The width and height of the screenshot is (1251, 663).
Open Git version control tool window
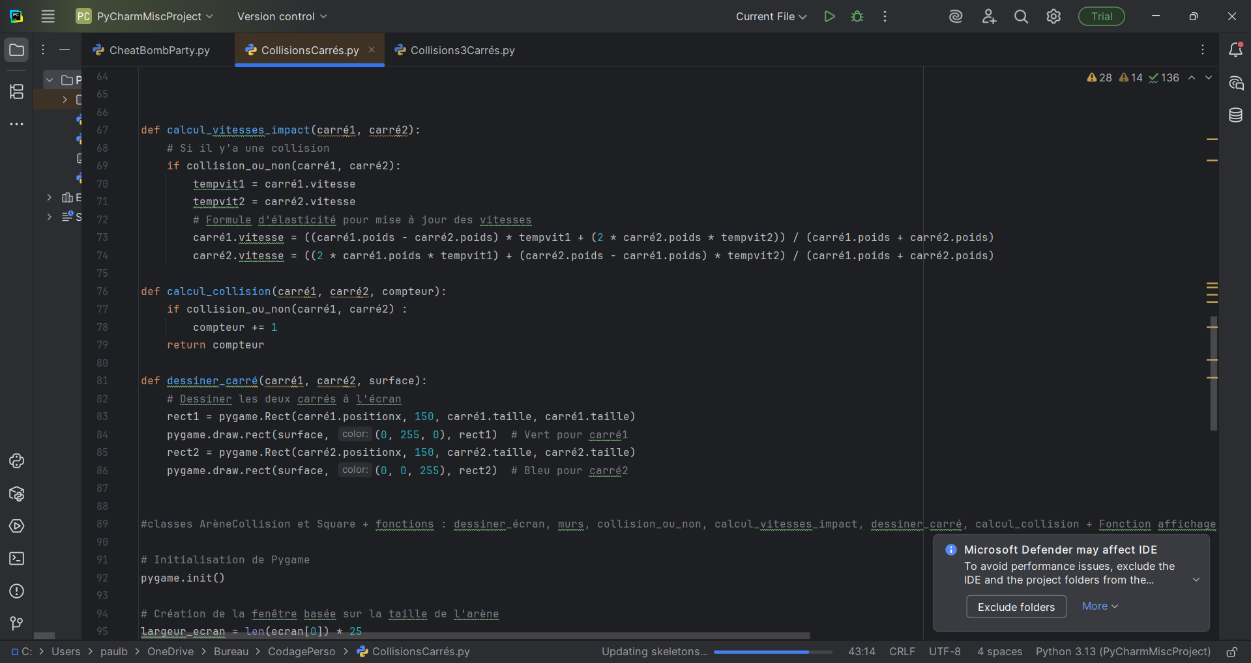[x=16, y=624]
